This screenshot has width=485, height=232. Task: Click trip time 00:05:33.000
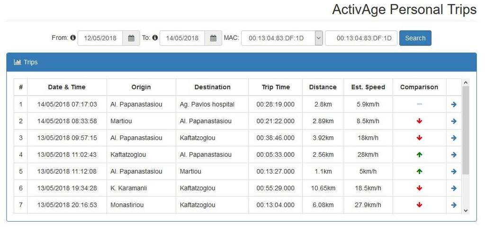coord(275,155)
